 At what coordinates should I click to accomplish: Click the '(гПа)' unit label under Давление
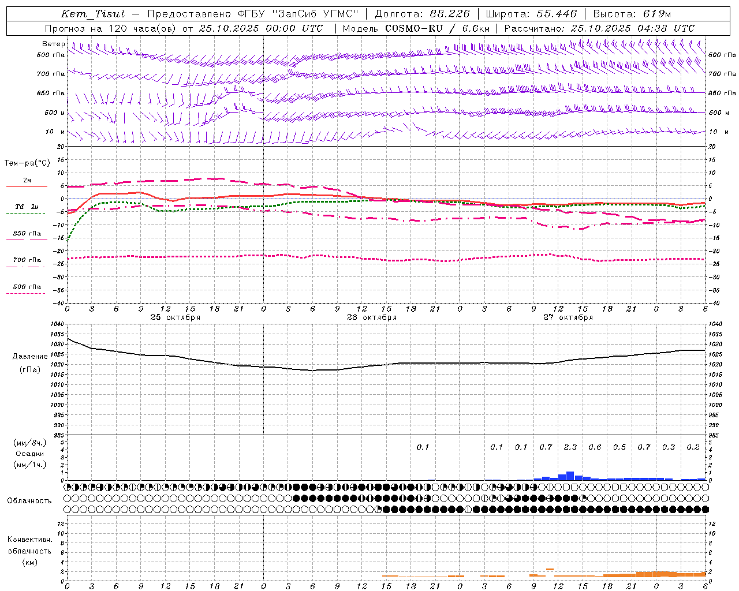(x=29, y=370)
